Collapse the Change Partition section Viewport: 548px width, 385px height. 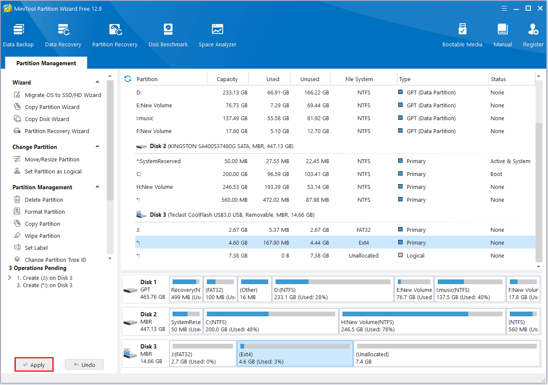[97, 147]
